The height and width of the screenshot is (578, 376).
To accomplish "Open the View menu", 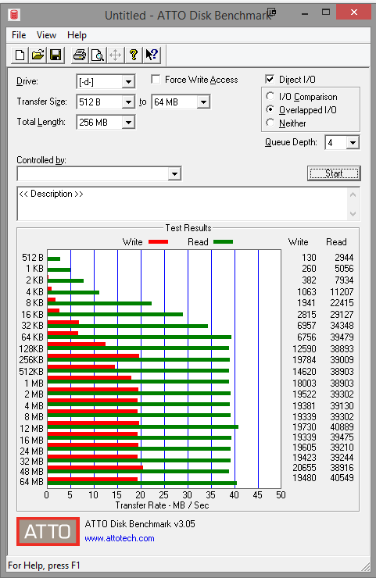I will pos(46,35).
